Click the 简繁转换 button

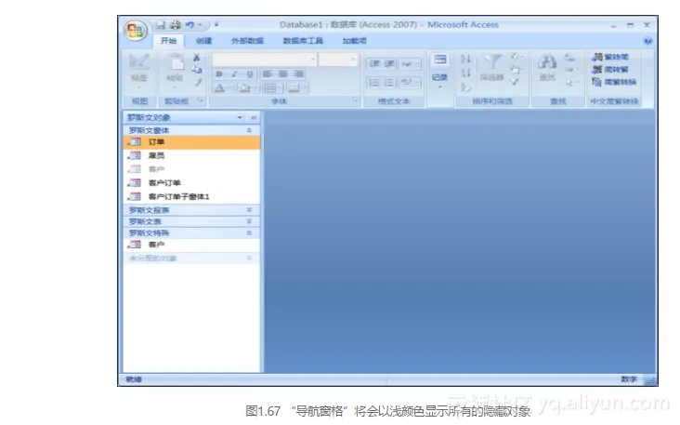point(614,82)
